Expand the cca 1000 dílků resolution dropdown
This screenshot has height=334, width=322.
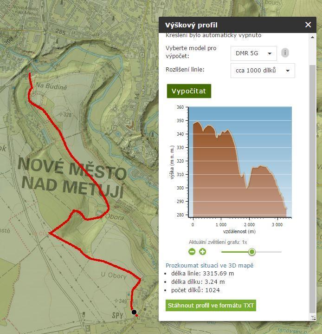262,71
